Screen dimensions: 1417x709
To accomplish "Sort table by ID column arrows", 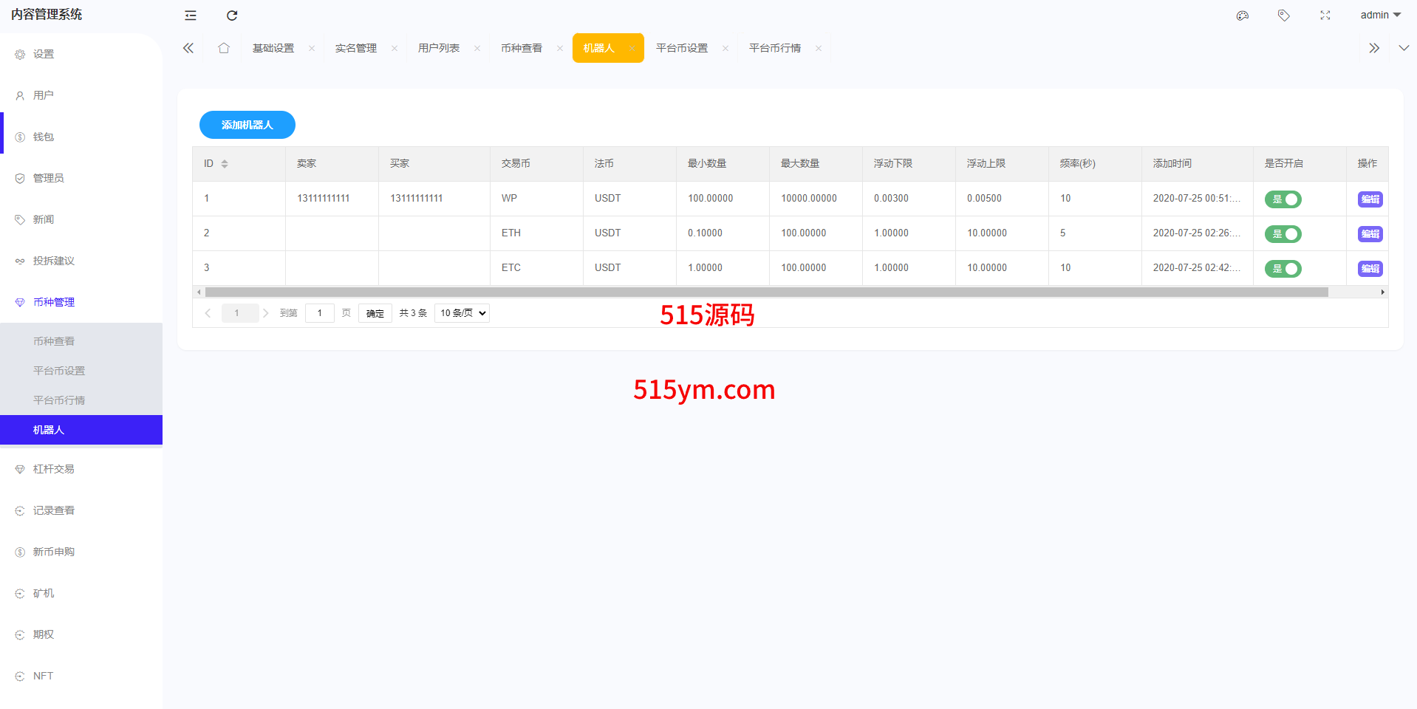I will click(x=225, y=164).
